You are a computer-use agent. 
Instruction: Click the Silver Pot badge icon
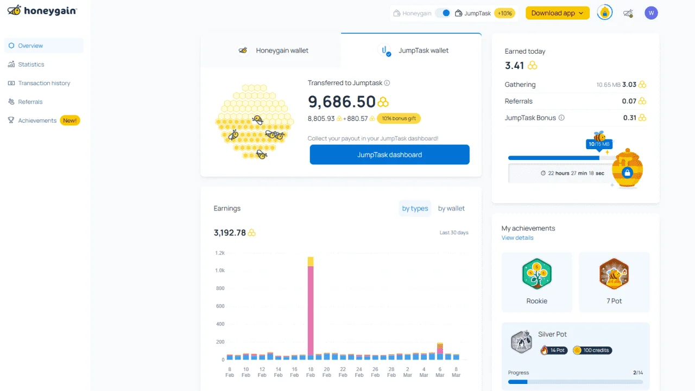coord(522,342)
